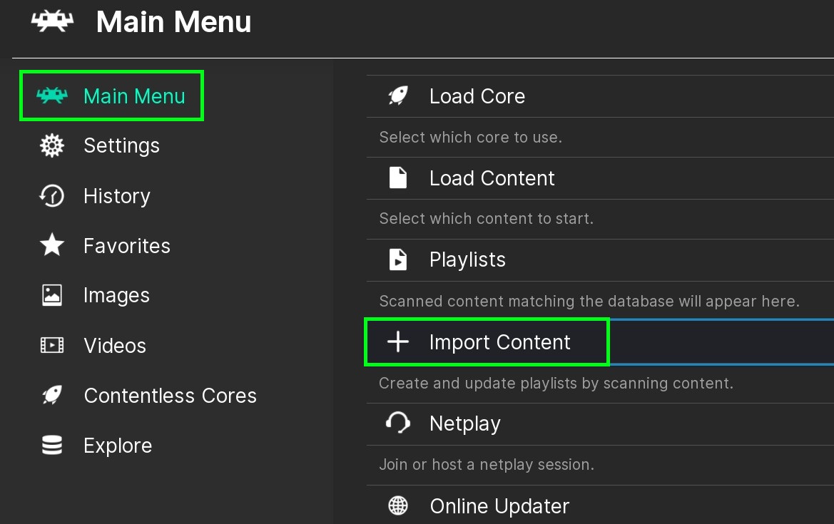This screenshot has width=834, height=524.
Task: Go to the Explore sidebar label
Action: (118, 446)
